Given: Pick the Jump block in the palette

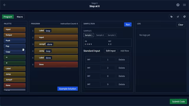Looking at the screenshot, I should [14, 74].
